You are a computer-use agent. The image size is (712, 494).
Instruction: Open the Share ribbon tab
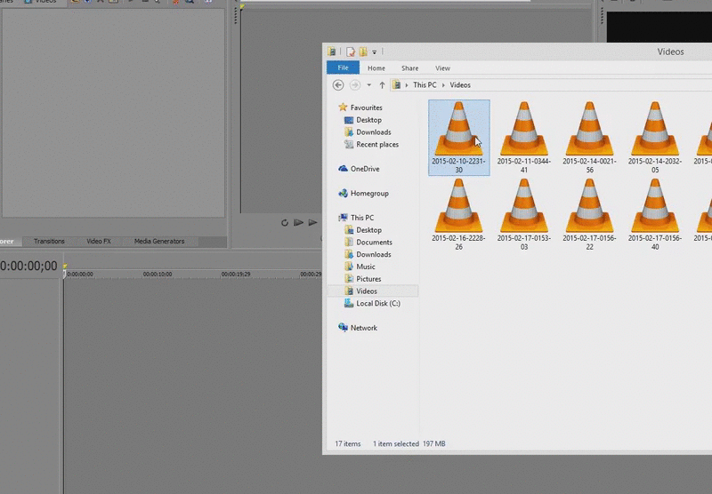pos(409,68)
